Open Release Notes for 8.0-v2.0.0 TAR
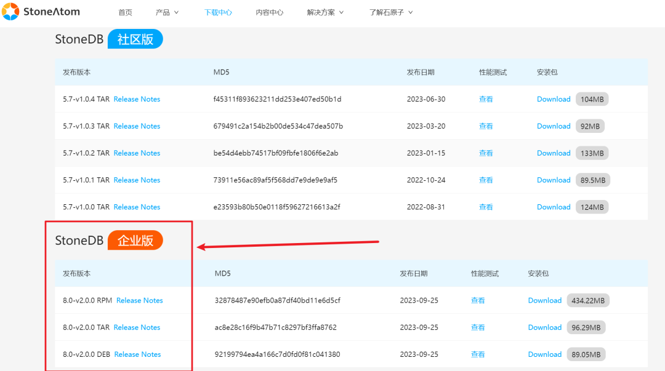This screenshot has width=665, height=371. [x=137, y=327]
